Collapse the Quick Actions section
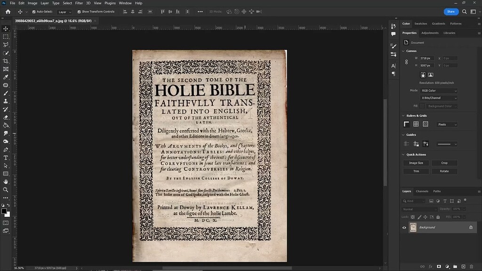The height and width of the screenshot is (271, 482). tap(403, 154)
